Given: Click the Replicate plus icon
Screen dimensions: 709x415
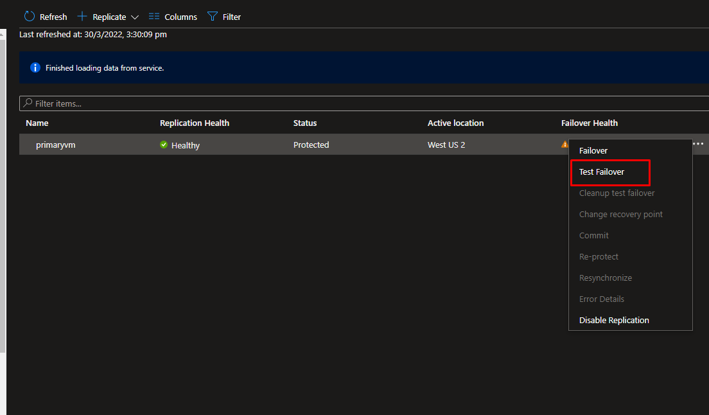Looking at the screenshot, I should coord(82,16).
